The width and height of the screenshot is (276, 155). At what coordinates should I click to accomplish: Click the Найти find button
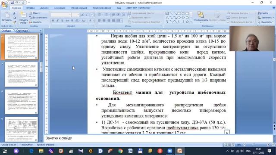263,13
